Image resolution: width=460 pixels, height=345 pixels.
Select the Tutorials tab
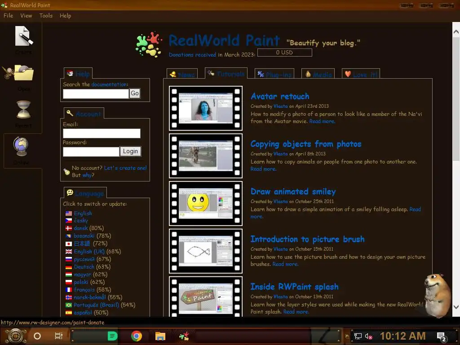click(226, 73)
